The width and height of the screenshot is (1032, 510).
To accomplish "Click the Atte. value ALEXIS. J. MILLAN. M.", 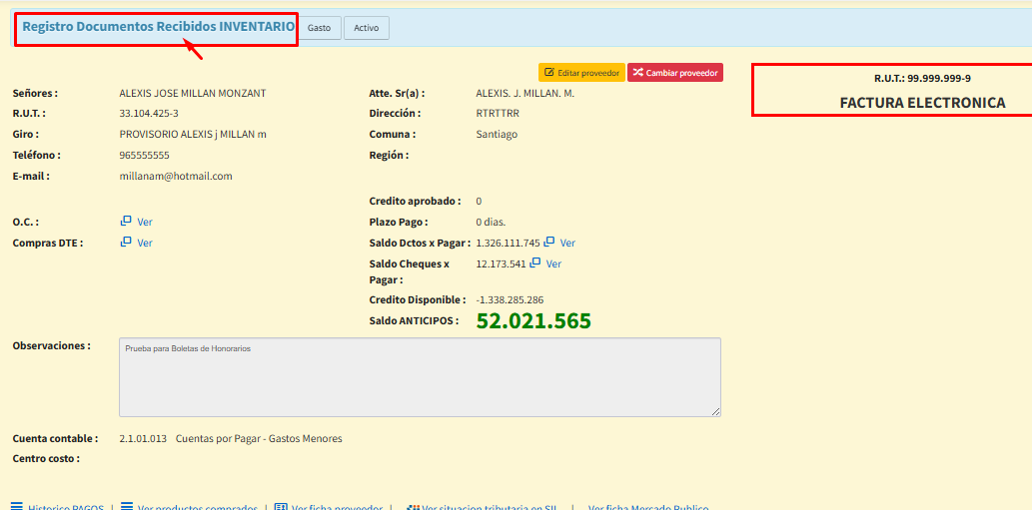I will coord(525,94).
